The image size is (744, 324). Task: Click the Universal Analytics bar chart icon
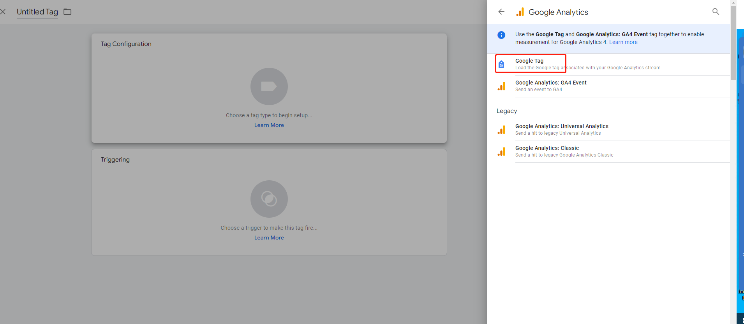(x=501, y=130)
